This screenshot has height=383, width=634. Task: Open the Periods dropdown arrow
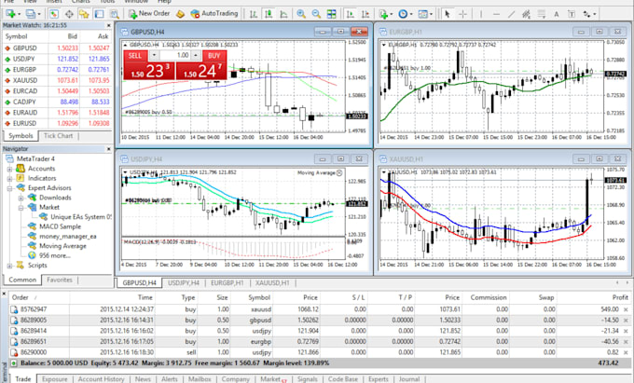tap(411, 14)
